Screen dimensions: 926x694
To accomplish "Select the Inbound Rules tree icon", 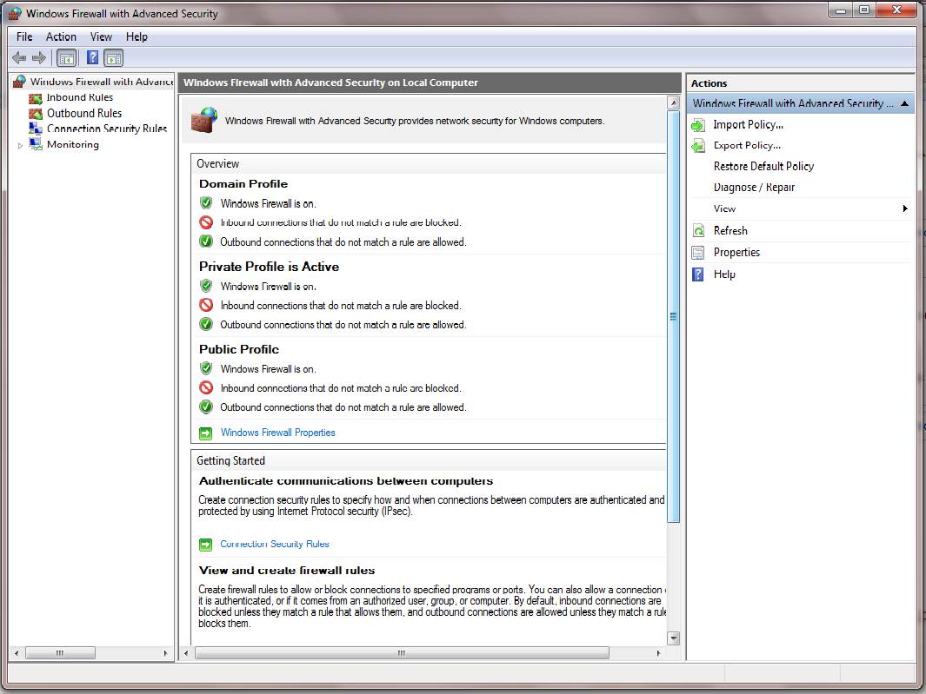I will [36, 98].
